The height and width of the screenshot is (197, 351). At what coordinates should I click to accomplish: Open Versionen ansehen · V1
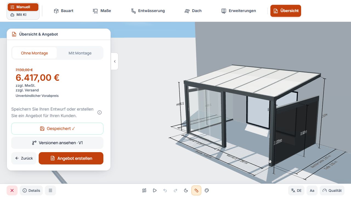tap(57, 143)
